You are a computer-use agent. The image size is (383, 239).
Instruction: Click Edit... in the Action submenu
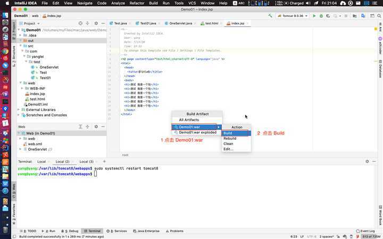[236, 149]
